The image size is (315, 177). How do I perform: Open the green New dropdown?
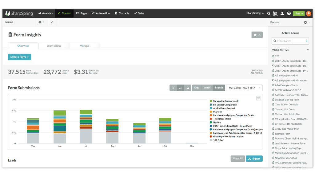(x=299, y=14)
